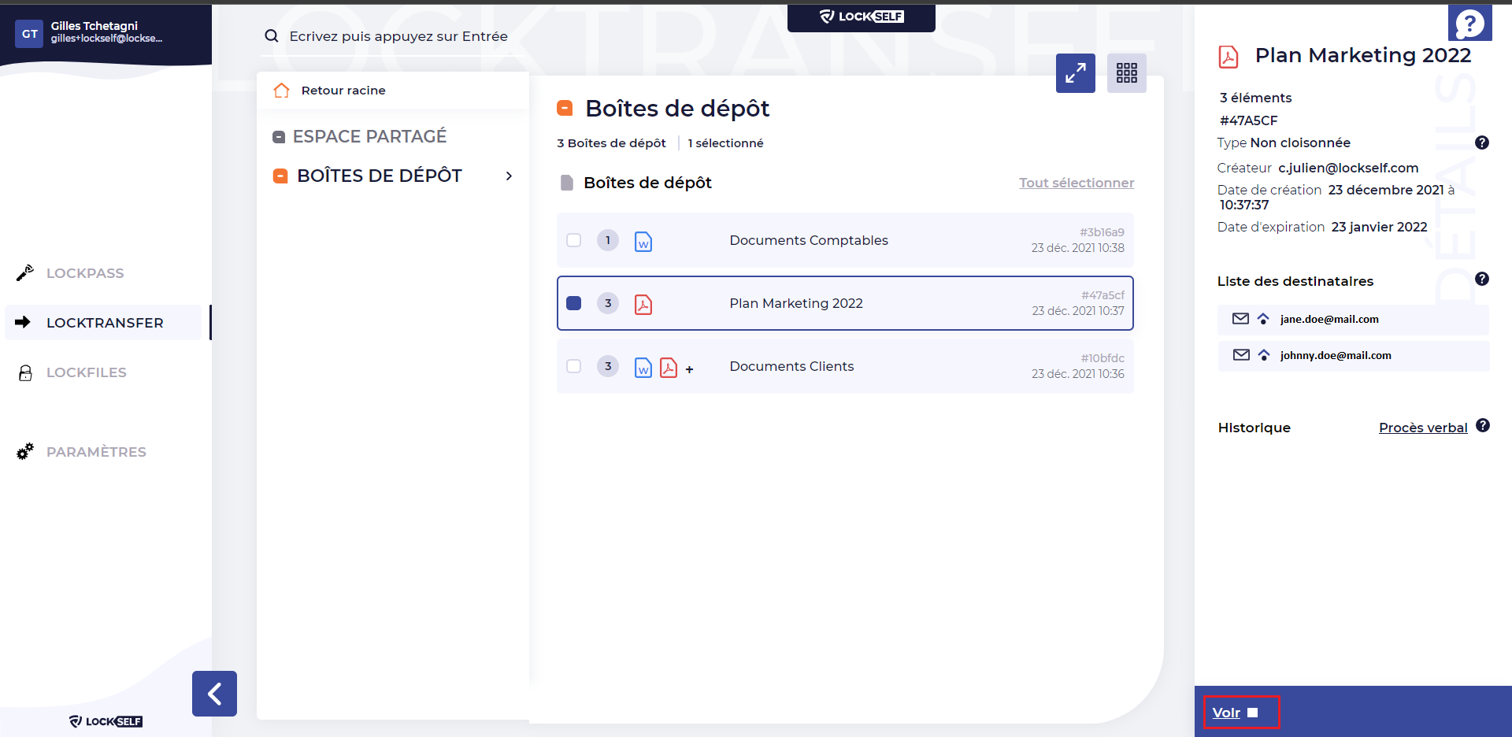
Task: Click Tout sélectionner link
Action: 1076,183
